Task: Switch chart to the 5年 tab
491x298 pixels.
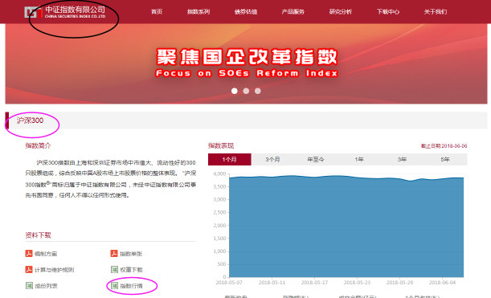Action: click(445, 159)
